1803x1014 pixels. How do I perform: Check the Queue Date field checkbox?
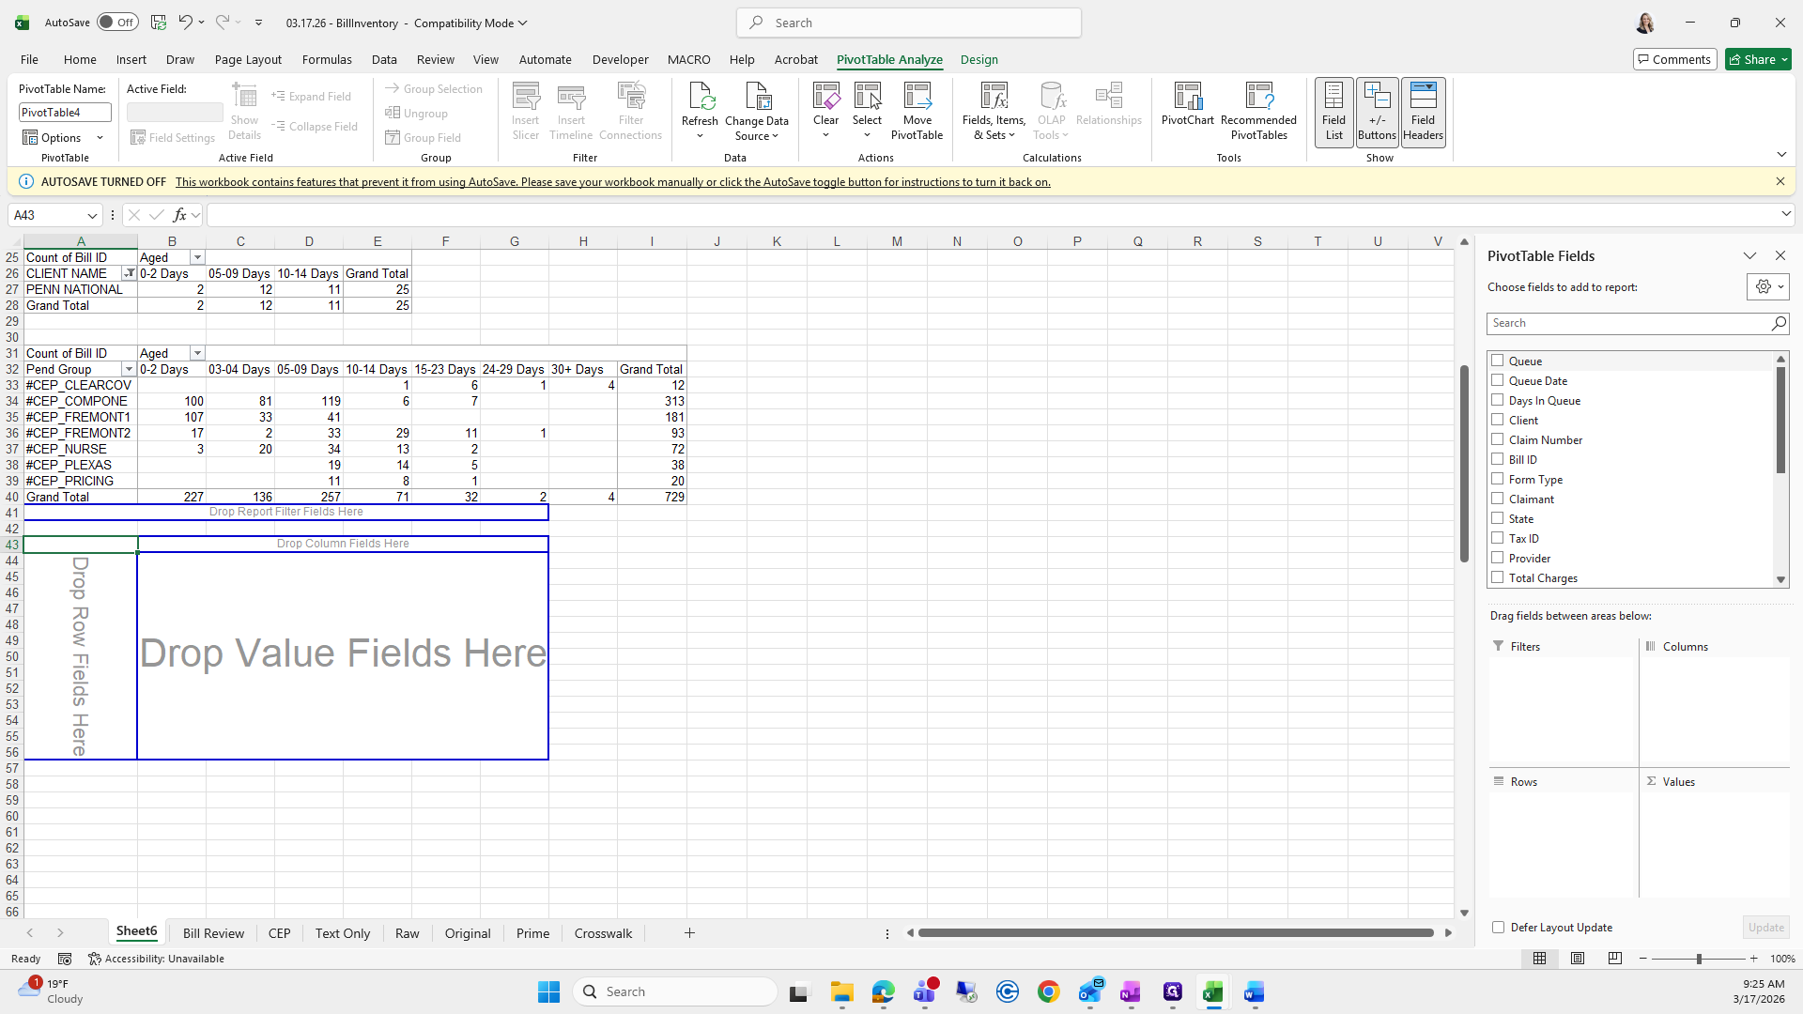1498,380
